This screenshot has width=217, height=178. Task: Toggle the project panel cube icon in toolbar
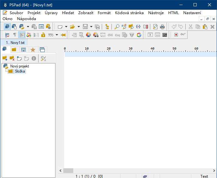[x=7, y=26]
